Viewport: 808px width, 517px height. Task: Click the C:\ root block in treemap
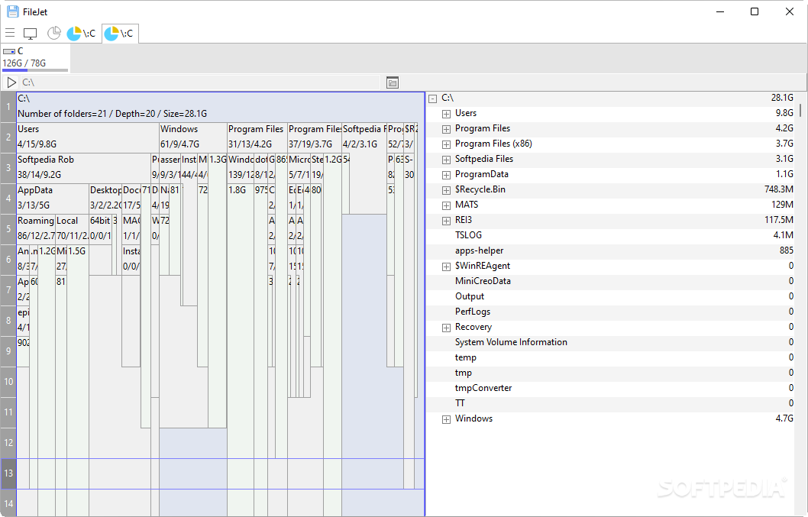pos(221,106)
